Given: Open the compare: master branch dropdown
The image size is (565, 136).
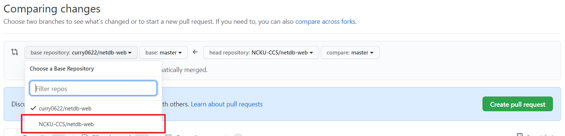Looking at the screenshot, I should [x=350, y=53].
